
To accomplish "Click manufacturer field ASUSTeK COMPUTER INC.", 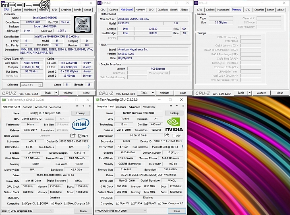I will [153, 19].
